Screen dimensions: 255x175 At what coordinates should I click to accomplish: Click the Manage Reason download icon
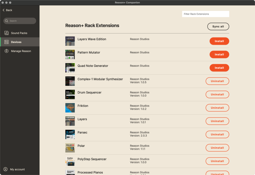point(6,51)
